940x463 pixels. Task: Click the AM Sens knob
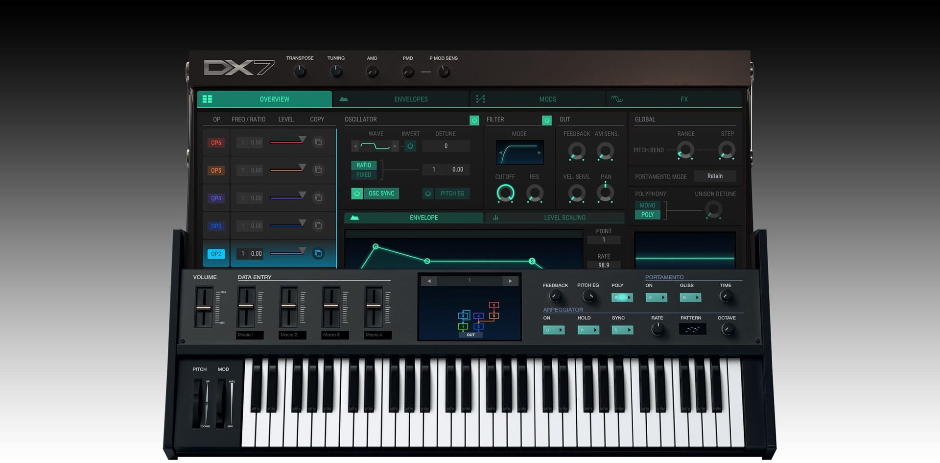coord(606,151)
